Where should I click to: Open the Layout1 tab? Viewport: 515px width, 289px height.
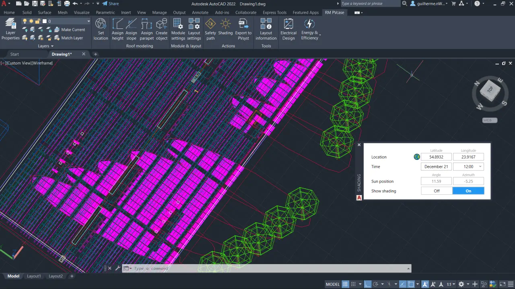(34, 276)
